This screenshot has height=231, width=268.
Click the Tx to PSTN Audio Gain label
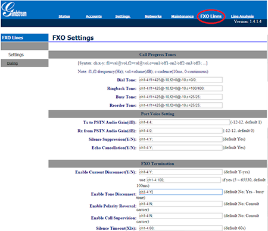pyautogui.click(x=110, y=122)
